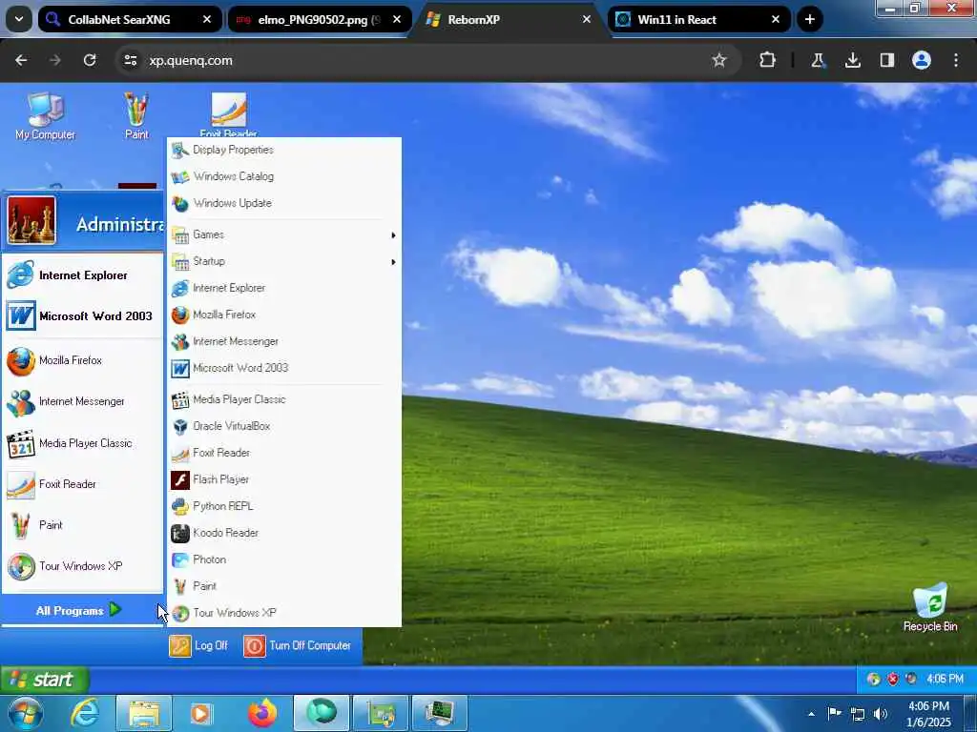Open Internet Explorer on host taskbar
977x732 pixels.
[x=84, y=713]
